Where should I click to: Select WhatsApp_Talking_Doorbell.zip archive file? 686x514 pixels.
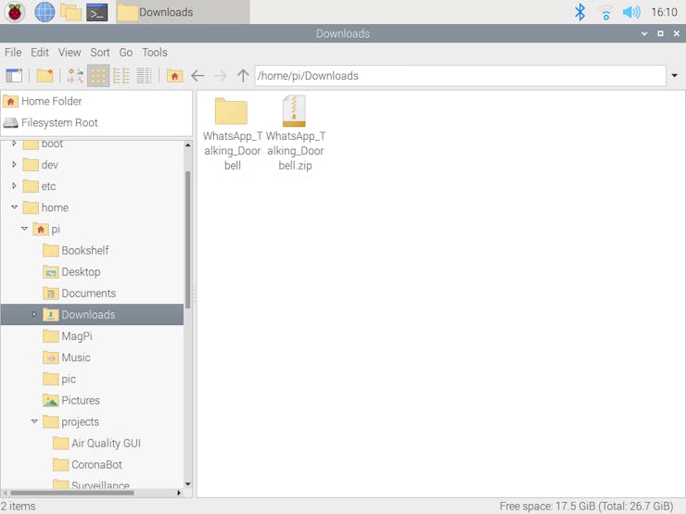click(x=296, y=133)
